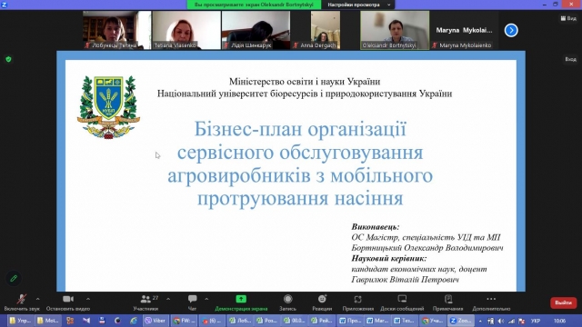582x327 pixels.
Task: Expand chat options arrow
Action: click(206, 299)
